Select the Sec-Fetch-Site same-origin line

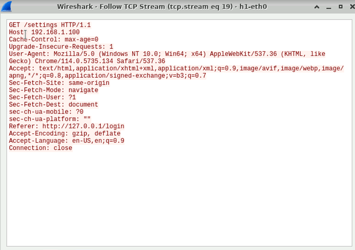pos(59,83)
